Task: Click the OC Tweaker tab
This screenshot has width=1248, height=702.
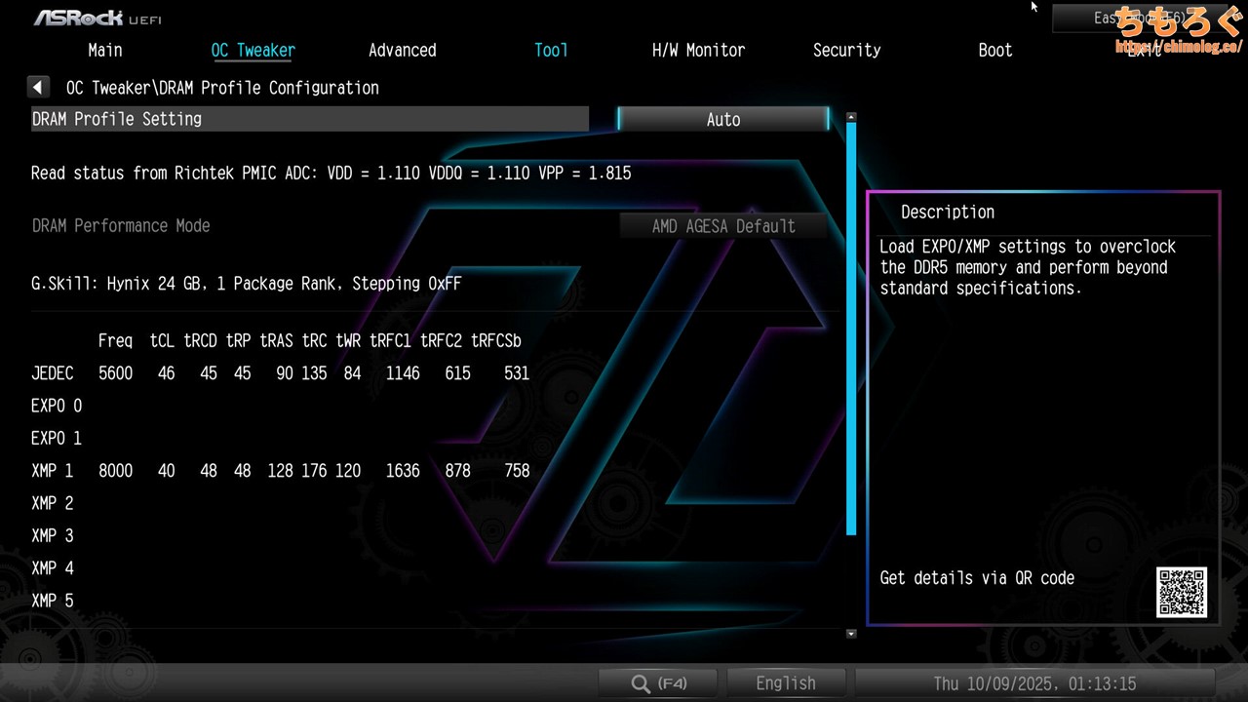Action: tap(253, 51)
